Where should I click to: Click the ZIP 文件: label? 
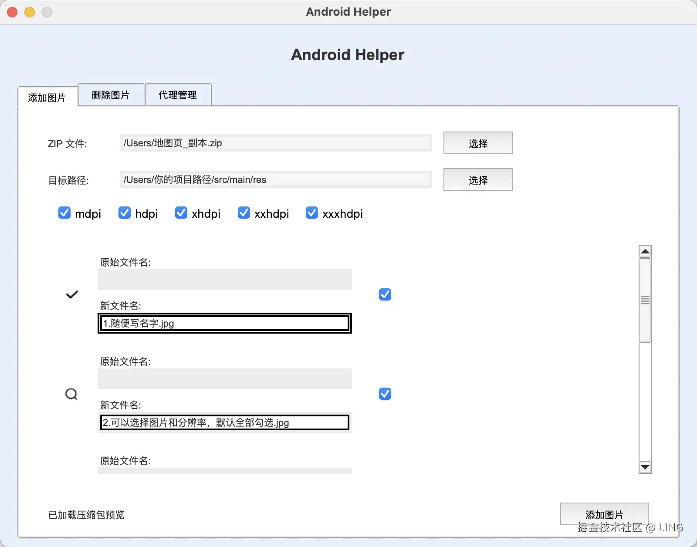(x=68, y=144)
